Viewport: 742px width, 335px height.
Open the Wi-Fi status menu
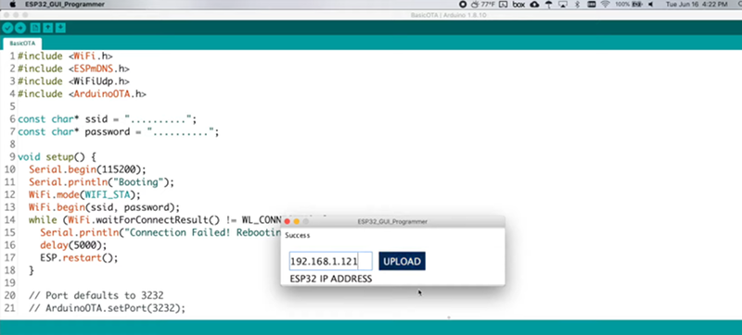click(605, 5)
